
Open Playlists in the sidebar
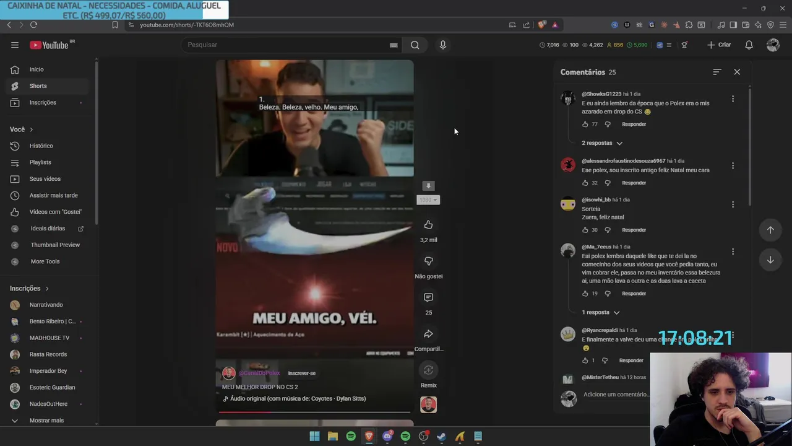click(x=47, y=162)
